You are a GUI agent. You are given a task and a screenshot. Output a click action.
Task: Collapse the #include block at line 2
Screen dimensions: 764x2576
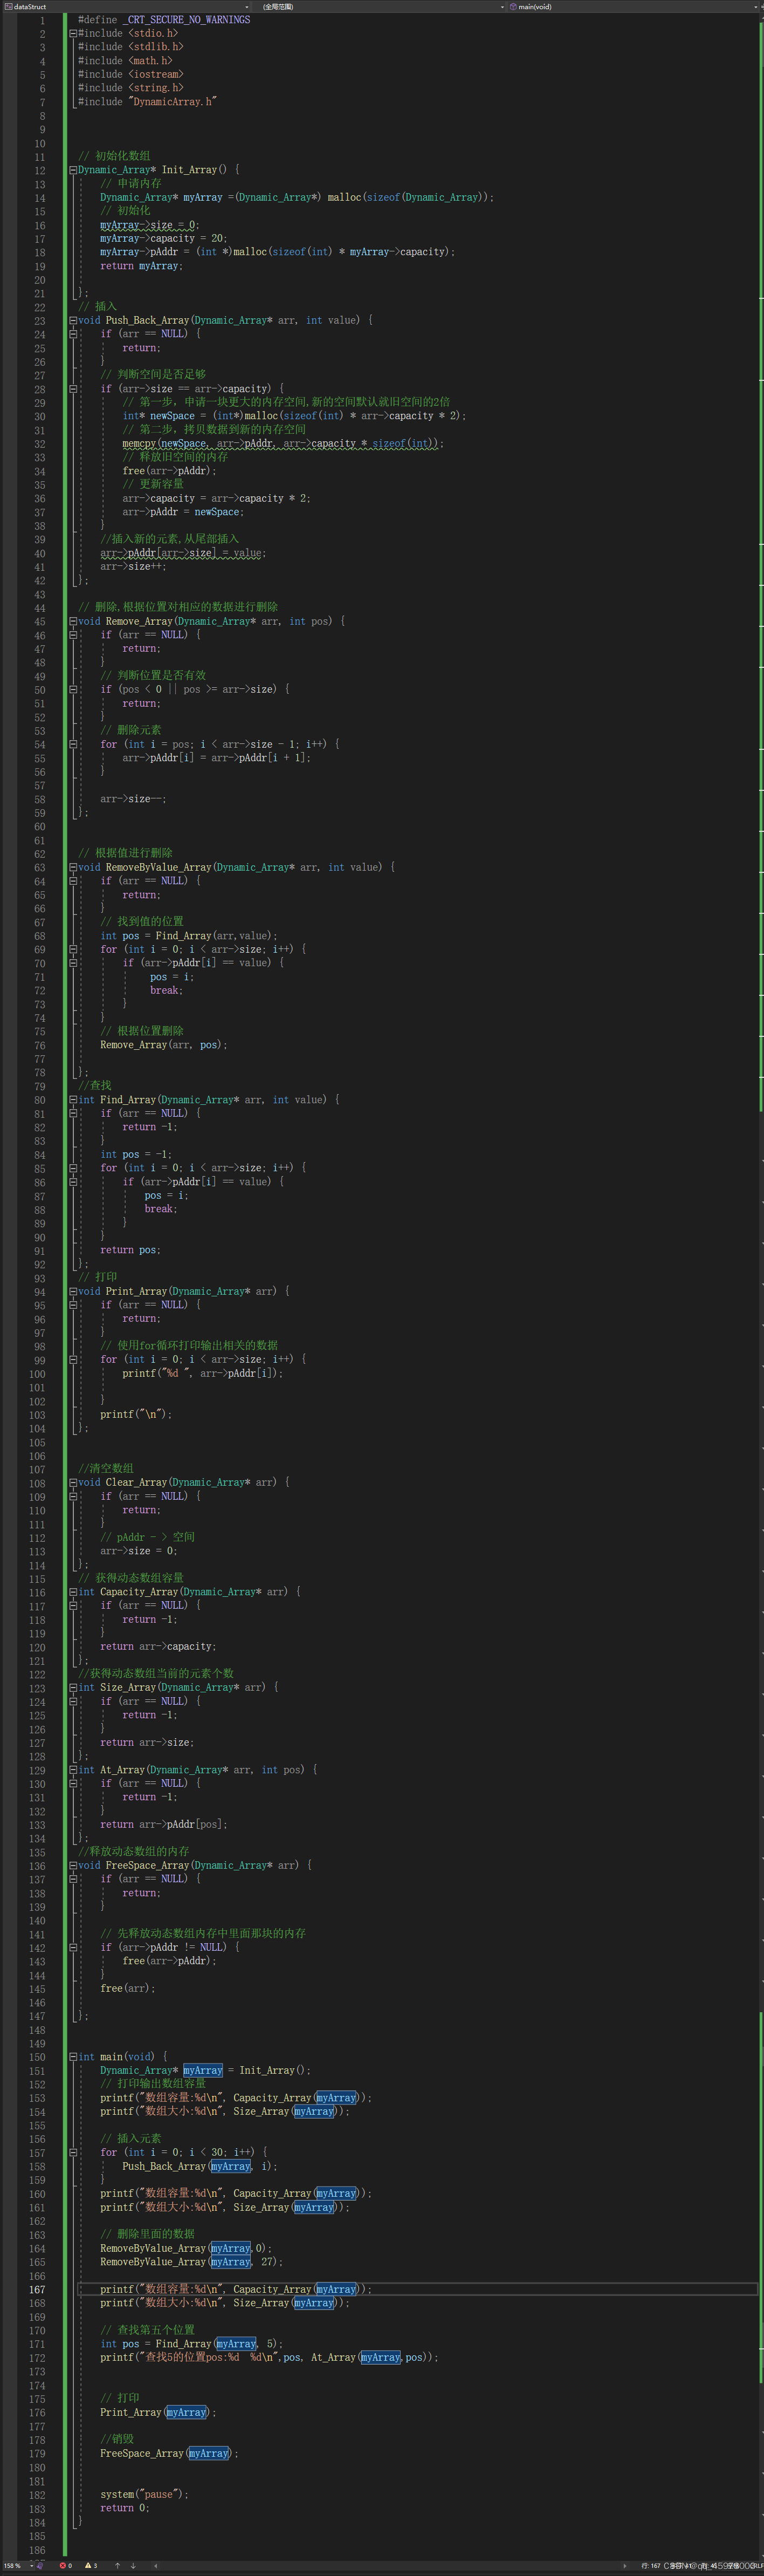pyautogui.click(x=73, y=33)
